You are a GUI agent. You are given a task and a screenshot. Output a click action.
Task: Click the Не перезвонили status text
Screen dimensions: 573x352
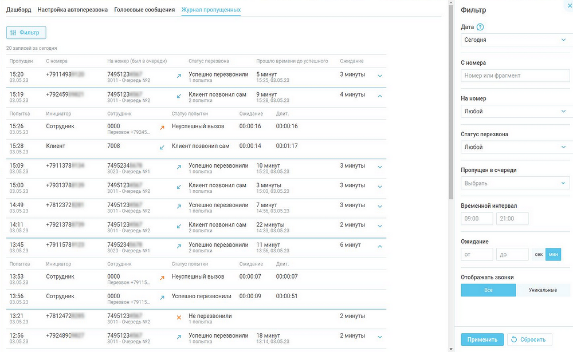pyautogui.click(x=210, y=316)
